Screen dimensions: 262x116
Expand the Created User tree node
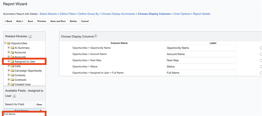point(9,84)
